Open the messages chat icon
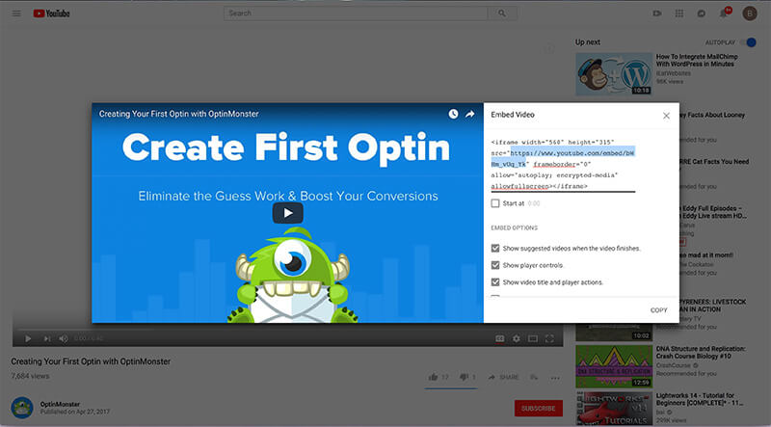 (x=702, y=13)
